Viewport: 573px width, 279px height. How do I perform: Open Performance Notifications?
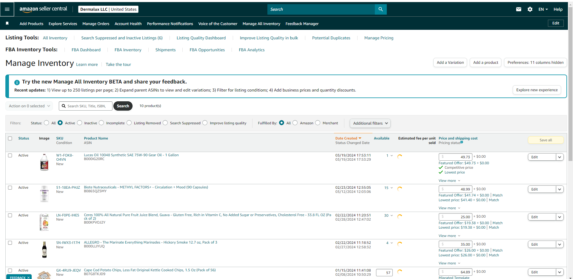click(170, 24)
